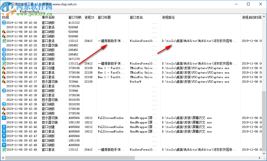This screenshot has height=161, width=267.
Task: Sort by the 进程启动时间 column header
Action: pyautogui.click(x=251, y=17)
